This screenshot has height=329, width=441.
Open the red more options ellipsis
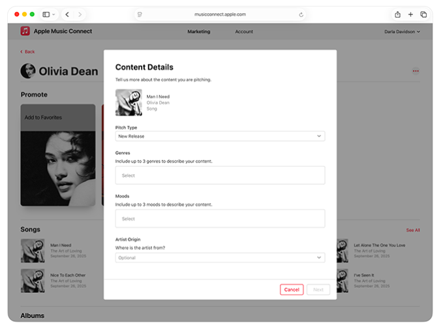click(416, 71)
